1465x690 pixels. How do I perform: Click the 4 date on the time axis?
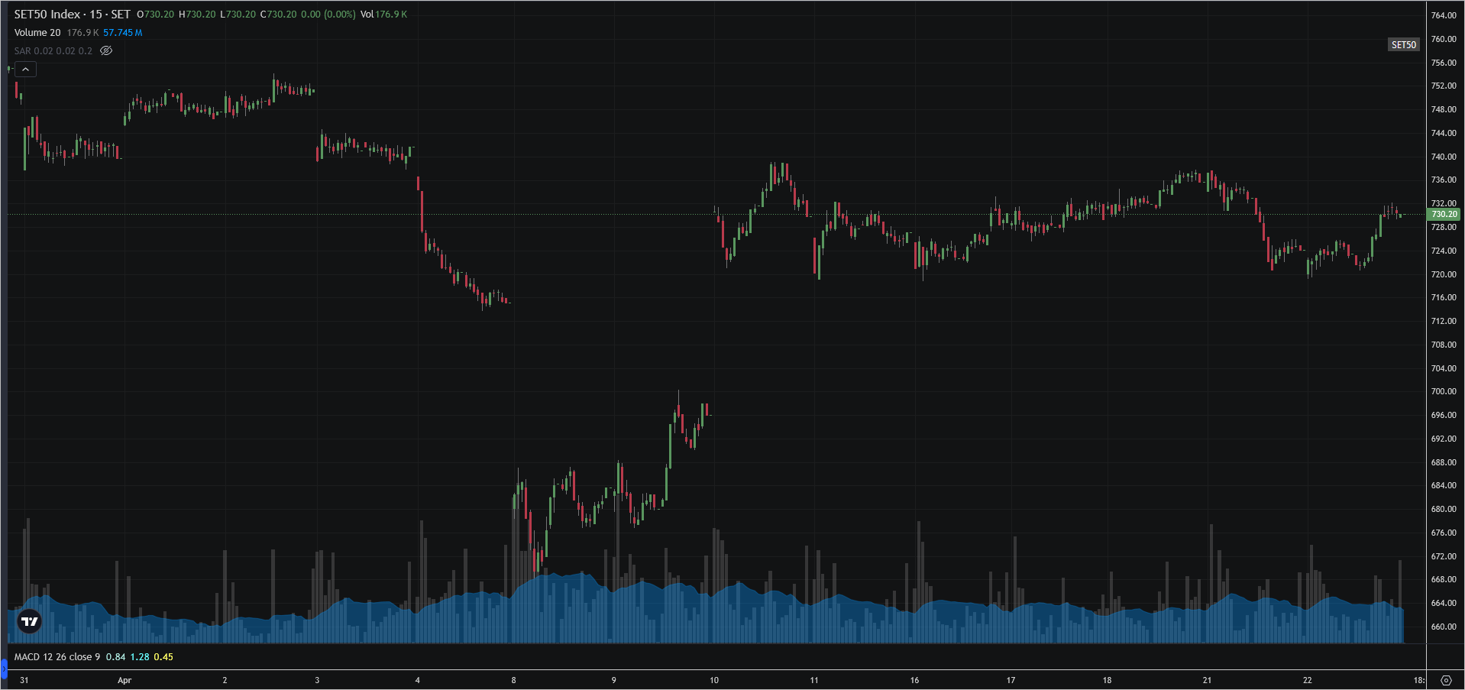417,680
